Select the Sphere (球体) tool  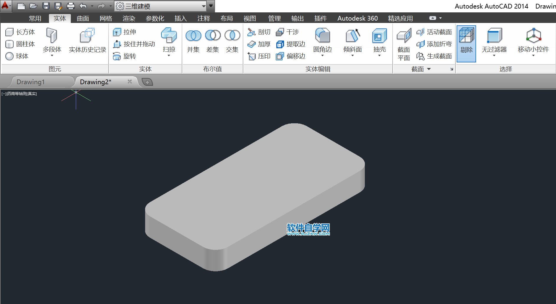click(17, 56)
